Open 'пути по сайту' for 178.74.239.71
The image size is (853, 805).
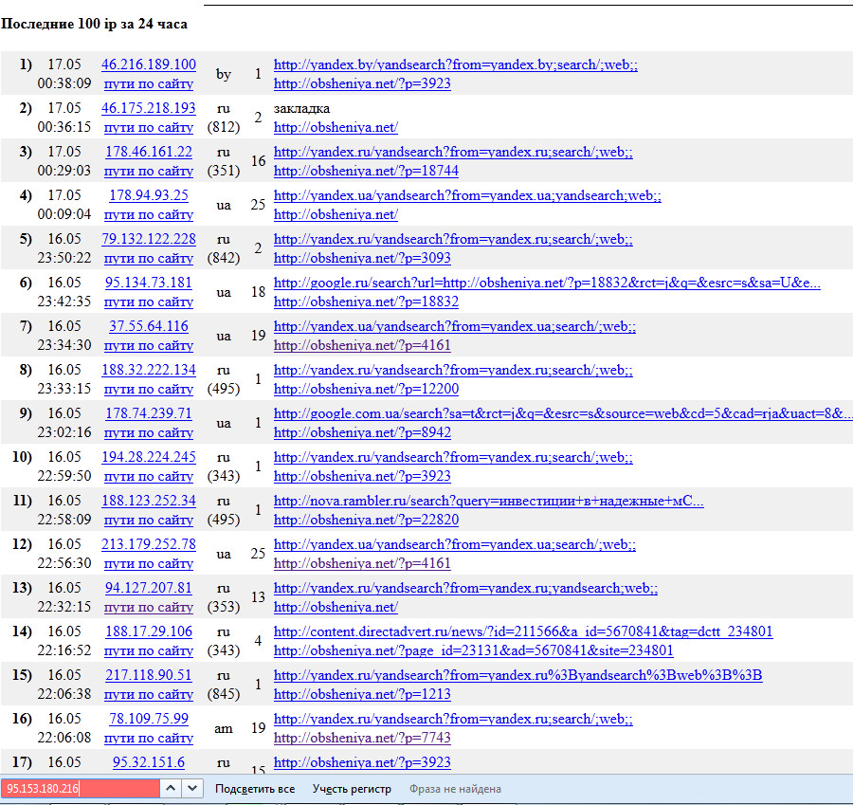point(149,432)
